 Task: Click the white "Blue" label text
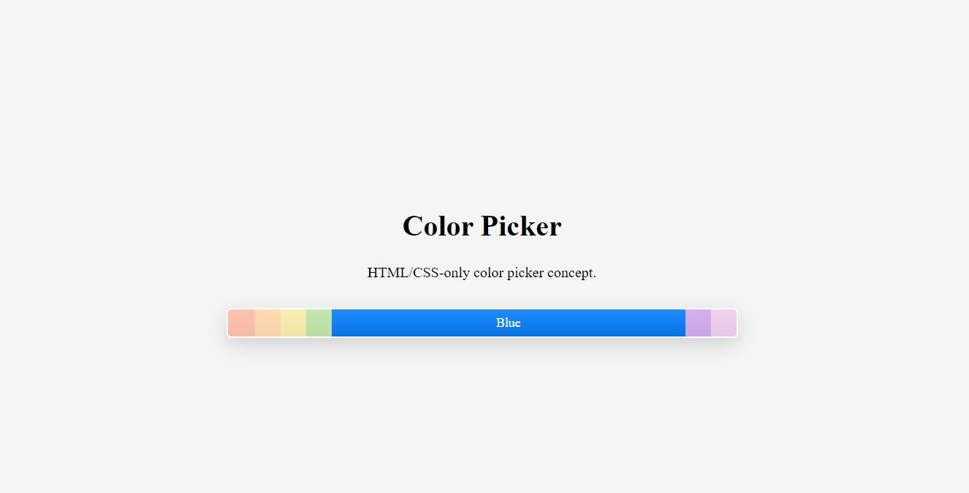click(x=508, y=323)
